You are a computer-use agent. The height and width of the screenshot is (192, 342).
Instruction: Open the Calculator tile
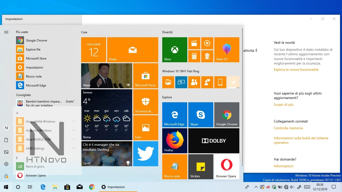[x=194, y=56]
